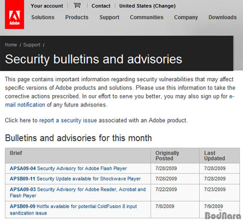Open APSA09-04 Flash Player advisory
The height and width of the screenshot is (221, 243).
pos(68,169)
